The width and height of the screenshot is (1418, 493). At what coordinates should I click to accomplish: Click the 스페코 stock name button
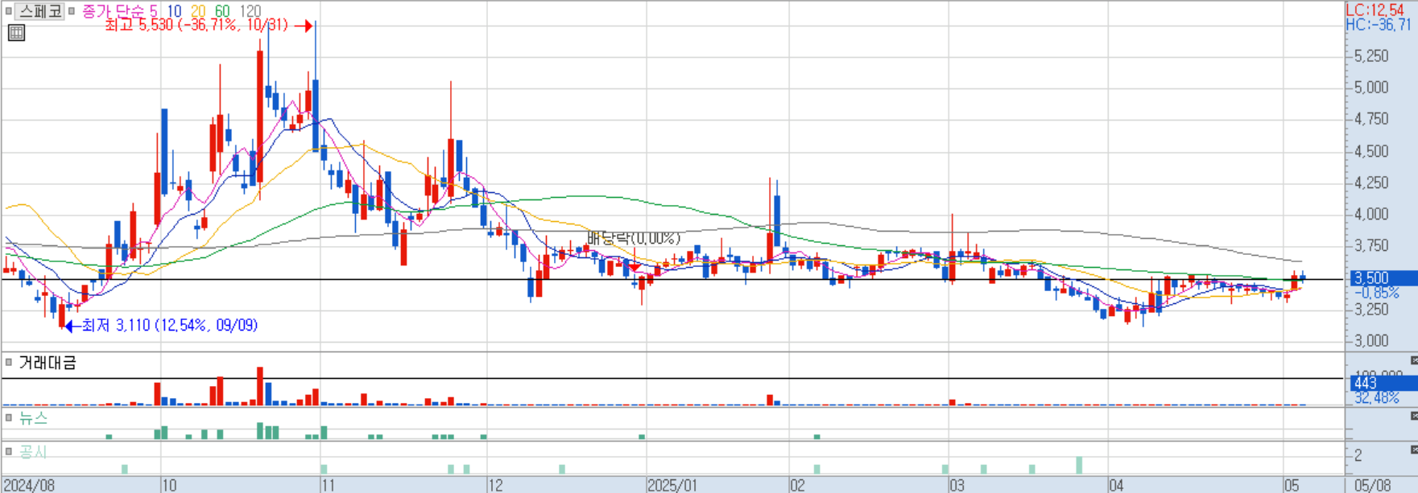(40, 11)
